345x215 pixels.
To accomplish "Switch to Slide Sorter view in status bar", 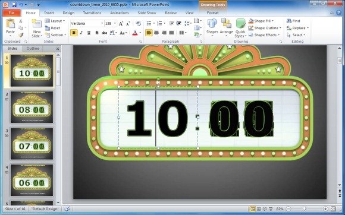I will click(x=259, y=209).
